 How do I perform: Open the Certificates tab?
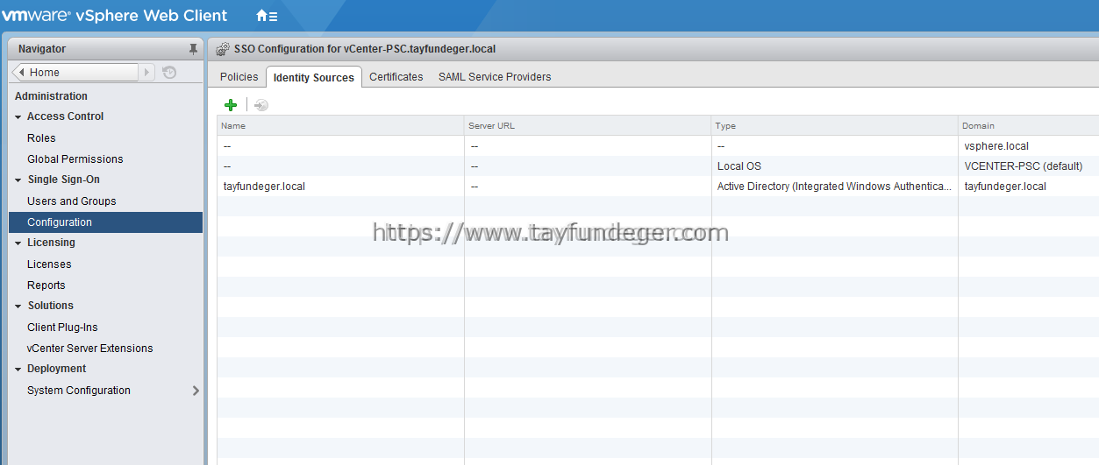tap(396, 77)
